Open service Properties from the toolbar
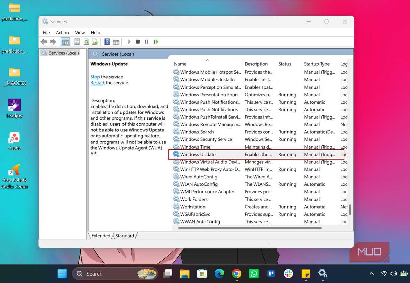The height and width of the screenshot is (283, 410). (x=77, y=42)
